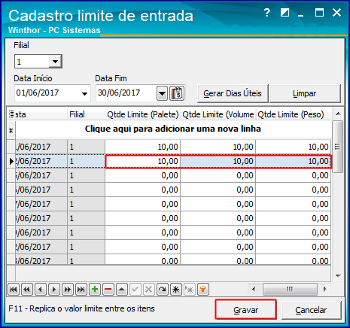Save bookmark with black asterisk icon
Screen dimensions: 350x328
click(176, 290)
